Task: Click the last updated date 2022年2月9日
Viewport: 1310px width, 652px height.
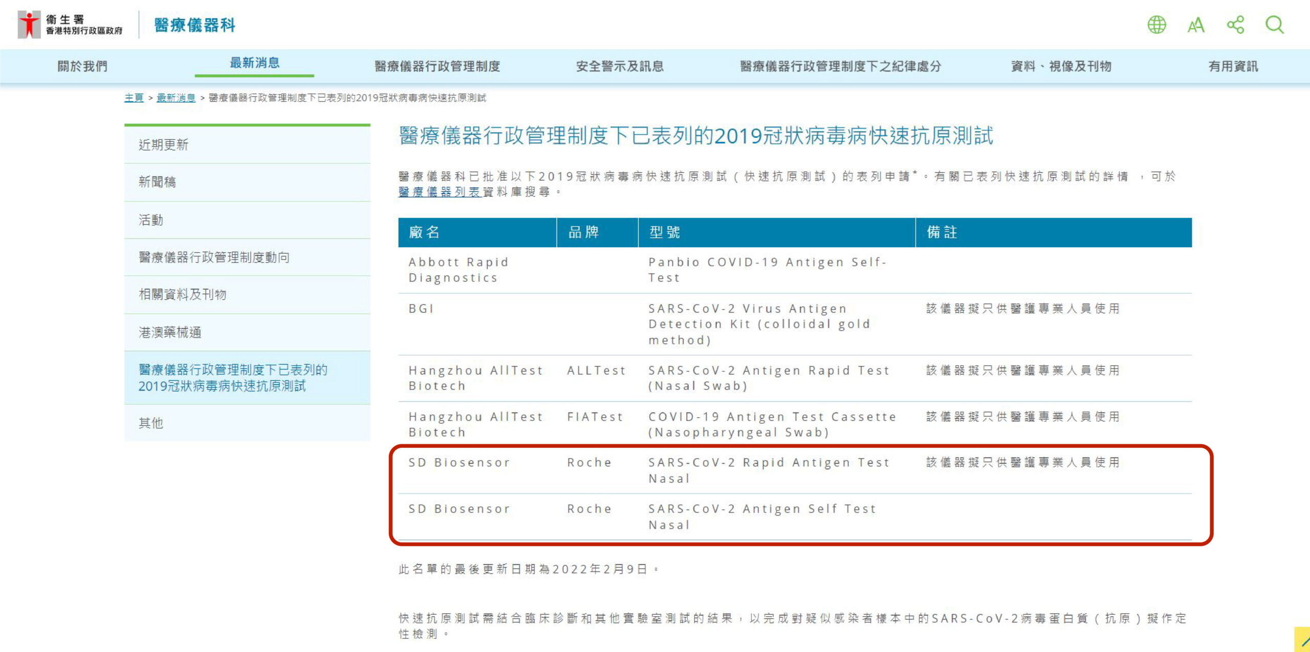Action: (x=600, y=569)
